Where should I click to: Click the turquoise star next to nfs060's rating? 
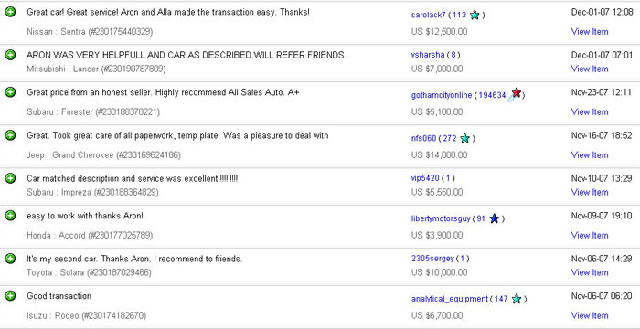pyautogui.click(x=464, y=138)
